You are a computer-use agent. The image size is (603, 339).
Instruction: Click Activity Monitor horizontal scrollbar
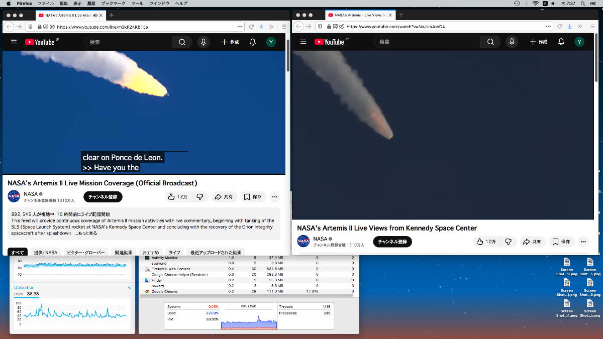(247, 295)
